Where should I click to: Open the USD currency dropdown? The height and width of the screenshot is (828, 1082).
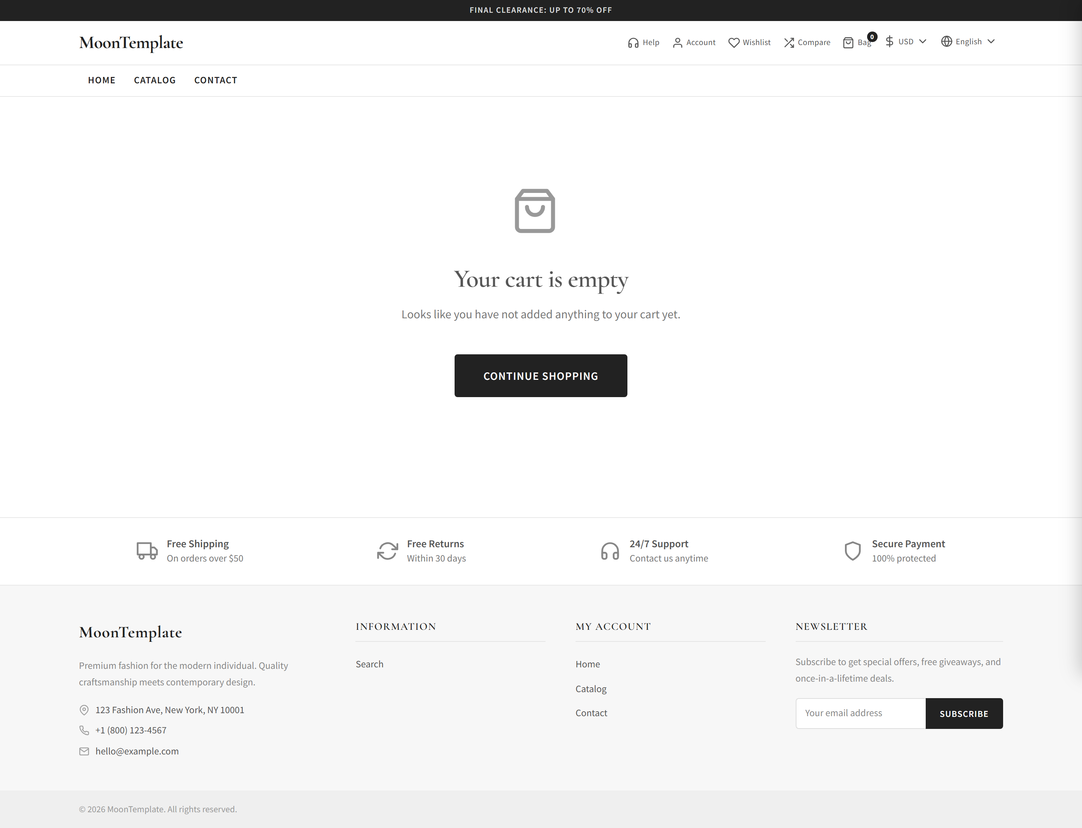[906, 41]
